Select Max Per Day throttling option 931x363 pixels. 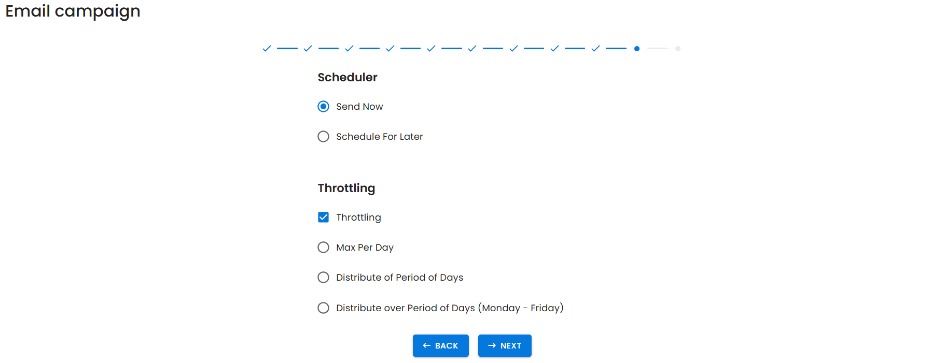click(324, 248)
